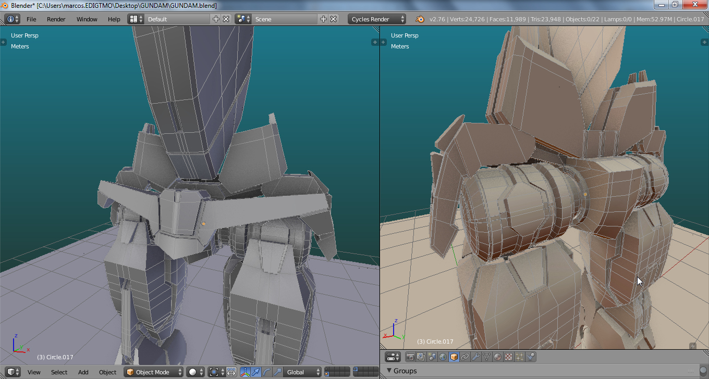
Task: Open the Object Constraints tab (chain icon)
Action: point(465,357)
